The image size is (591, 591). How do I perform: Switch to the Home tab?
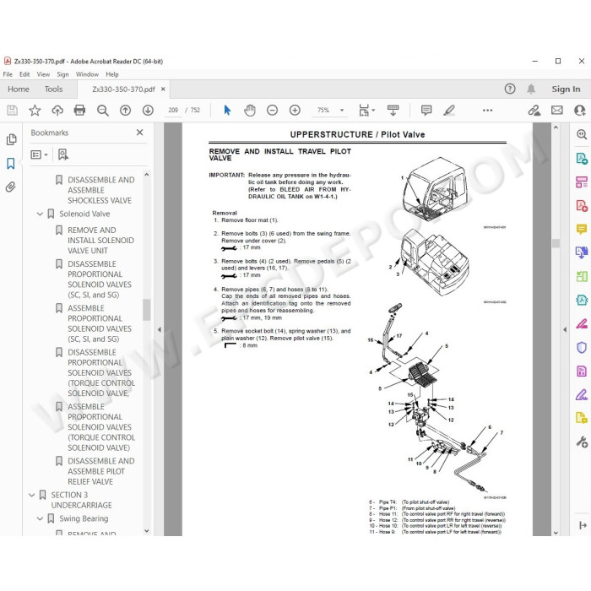(x=19, y=89)
